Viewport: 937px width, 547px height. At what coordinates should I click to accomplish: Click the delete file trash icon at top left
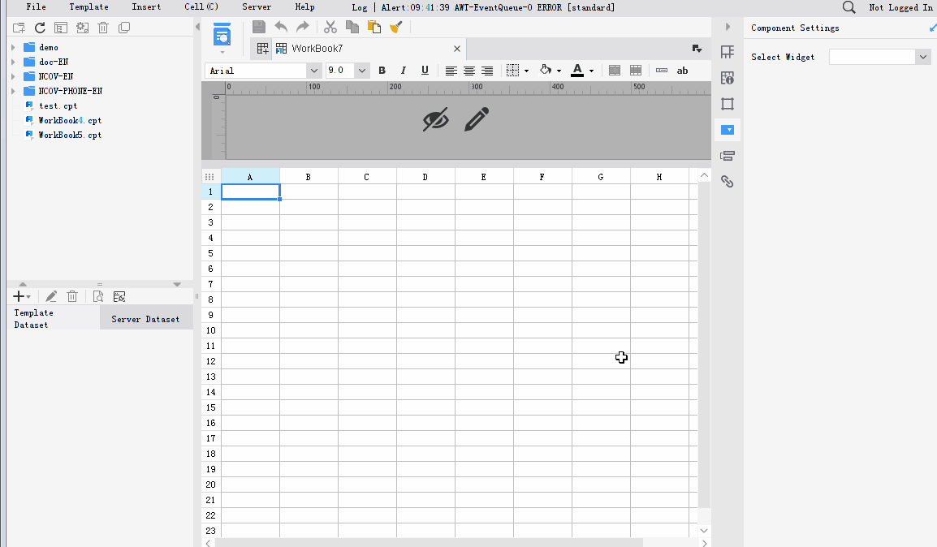click(x=103, y=28)
